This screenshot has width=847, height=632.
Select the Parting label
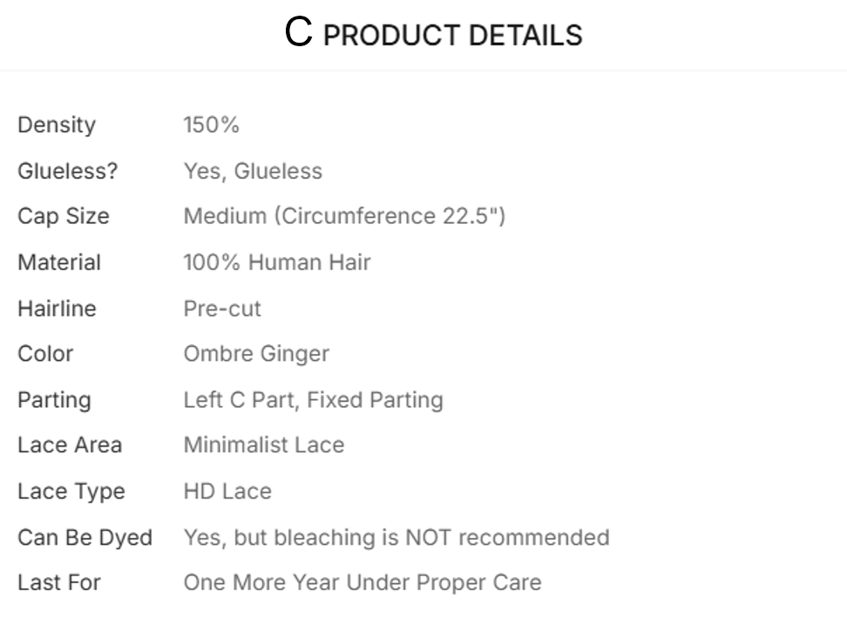(x=54, y=400)
